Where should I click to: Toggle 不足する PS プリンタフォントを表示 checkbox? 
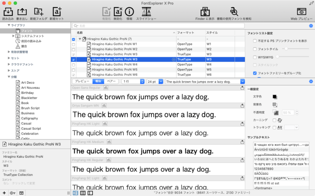tap(255, 41)
